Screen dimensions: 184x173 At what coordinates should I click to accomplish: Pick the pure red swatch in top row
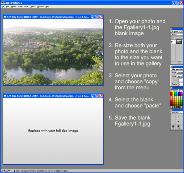tap(171, 93)
